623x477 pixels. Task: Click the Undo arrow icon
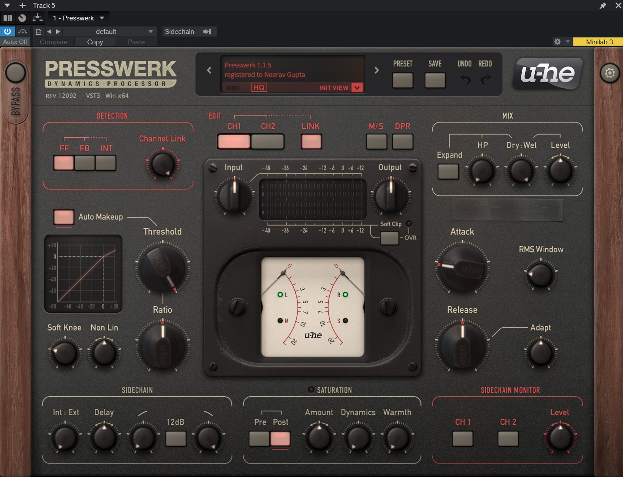point(464,80)
